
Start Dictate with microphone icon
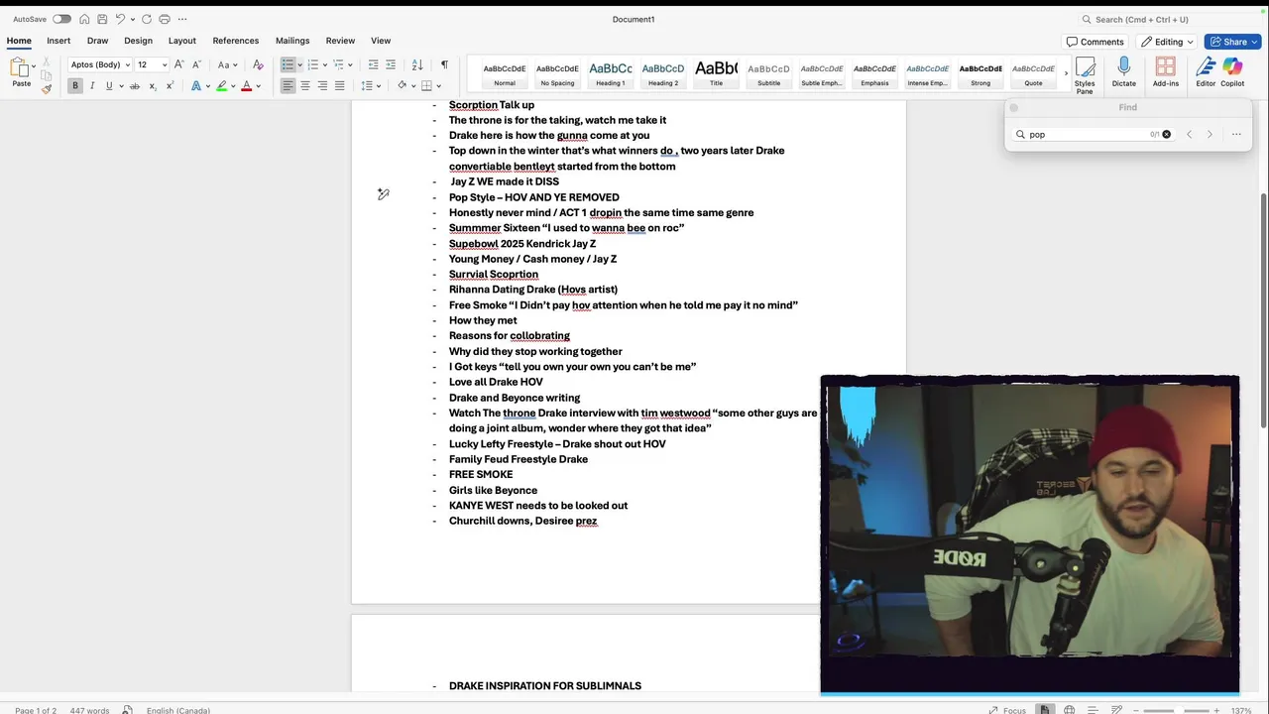pos(1124,72)
